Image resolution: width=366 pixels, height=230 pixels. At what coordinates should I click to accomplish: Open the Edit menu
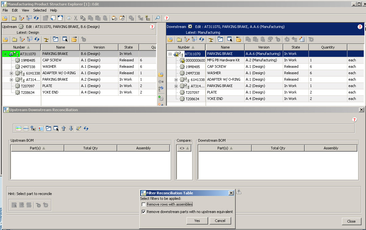[x=15, y=10]
